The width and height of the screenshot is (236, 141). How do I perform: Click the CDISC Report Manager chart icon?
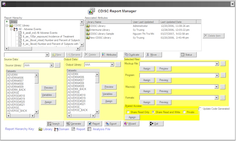pyautogui.click(x=91, y=11)
